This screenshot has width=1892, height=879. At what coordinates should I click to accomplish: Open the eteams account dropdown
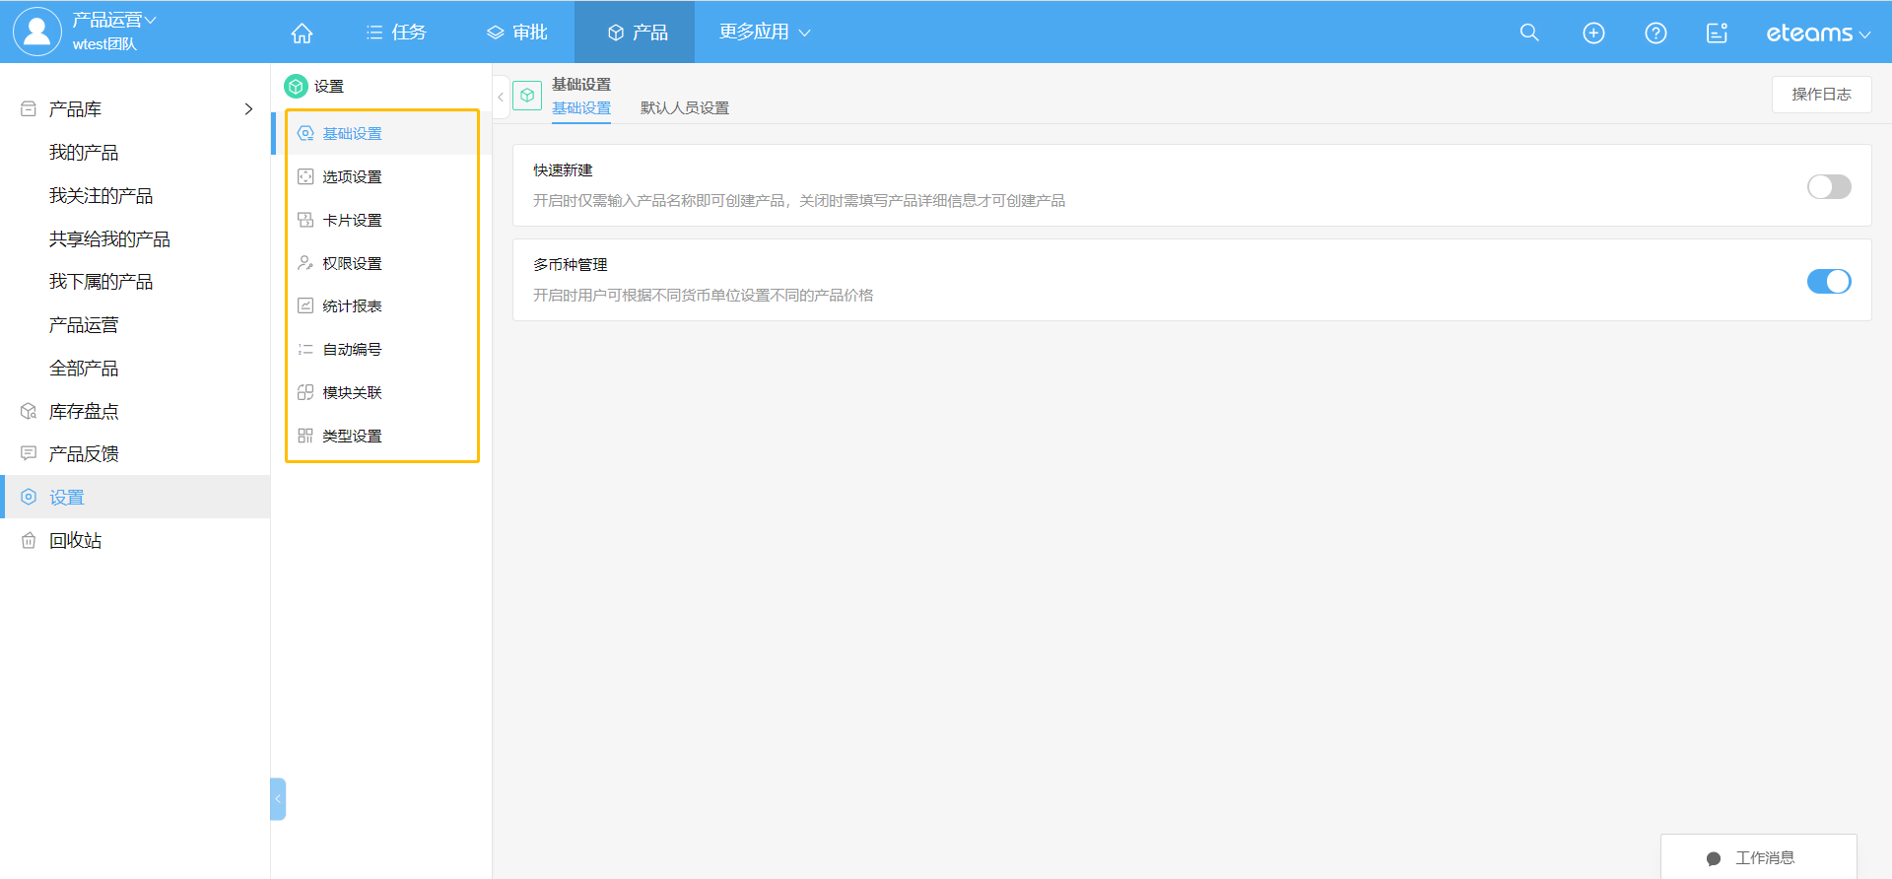pos(1817,34)
